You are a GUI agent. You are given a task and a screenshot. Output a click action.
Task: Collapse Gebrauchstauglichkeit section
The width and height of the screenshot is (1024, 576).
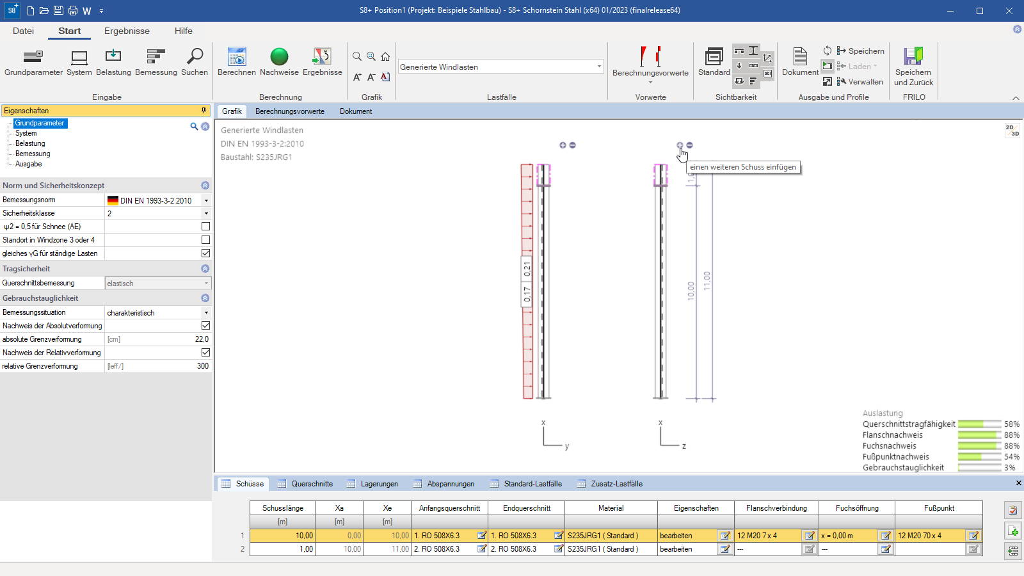(205, 298)
